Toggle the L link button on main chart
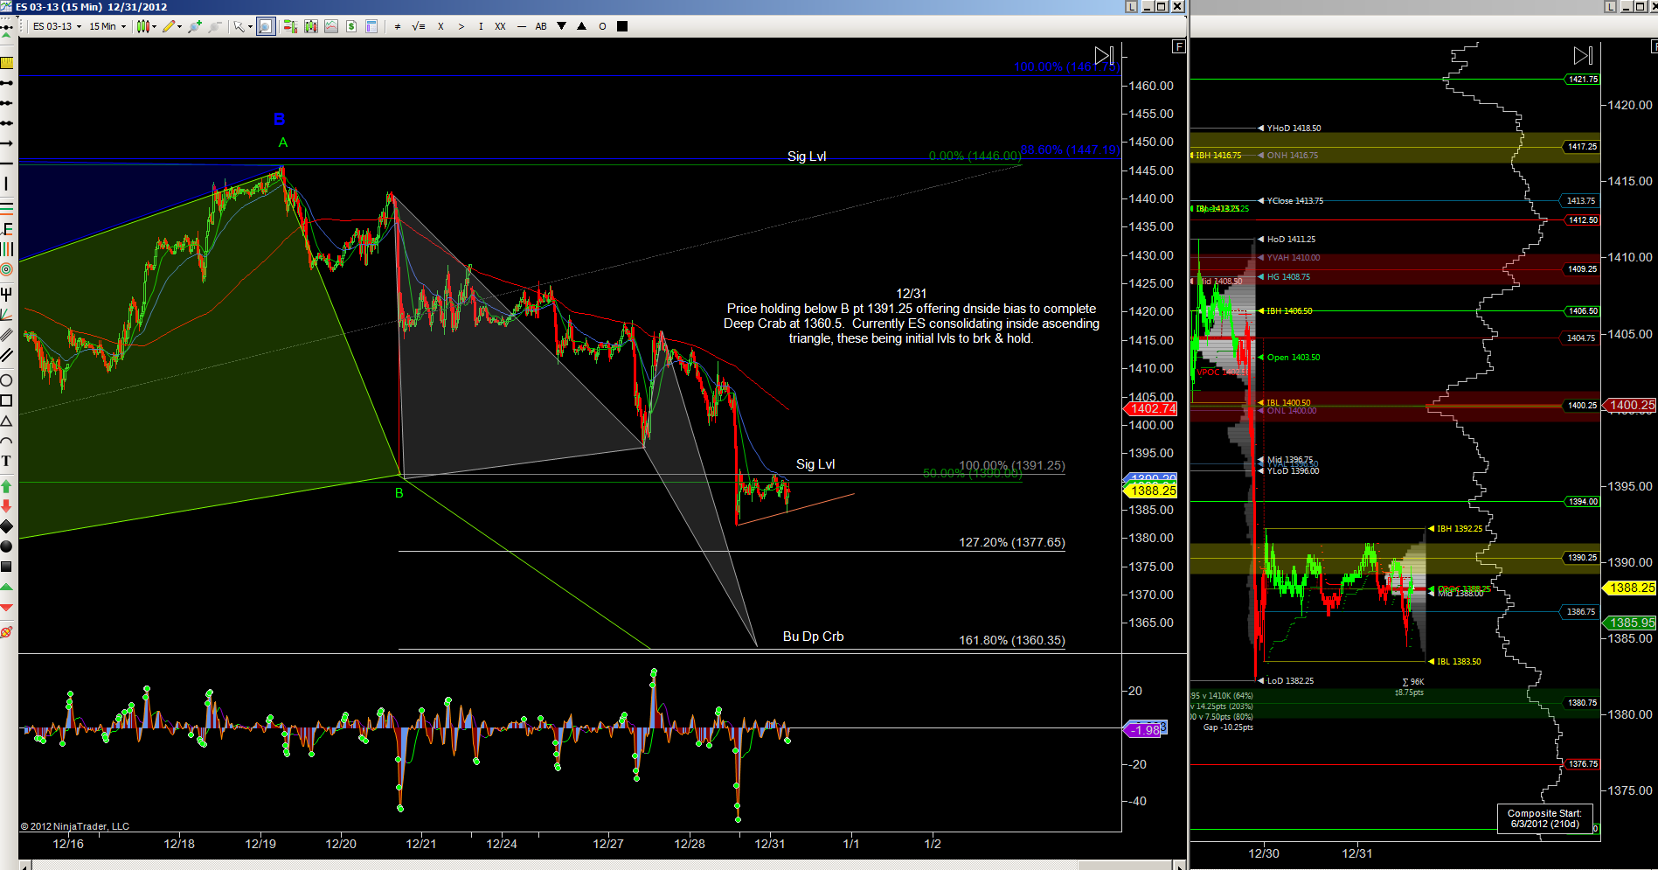Viewport: 1658px width, 870px height. coord(1131,6)
